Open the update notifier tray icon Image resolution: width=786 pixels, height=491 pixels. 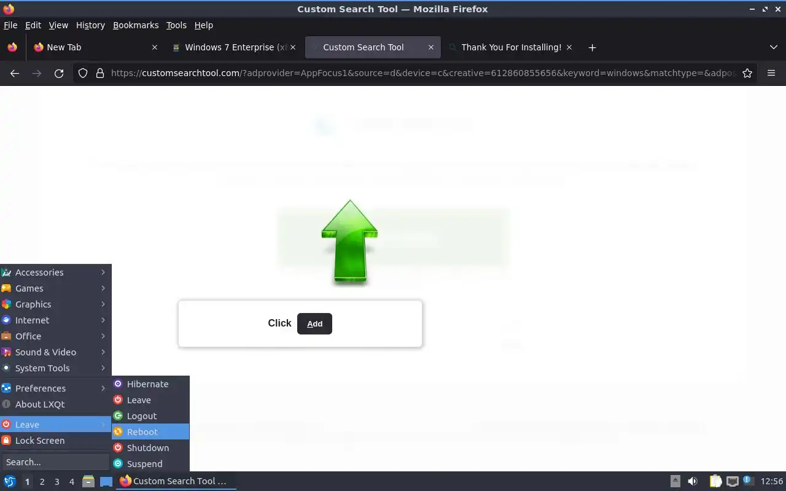click(x=748, y=481)
